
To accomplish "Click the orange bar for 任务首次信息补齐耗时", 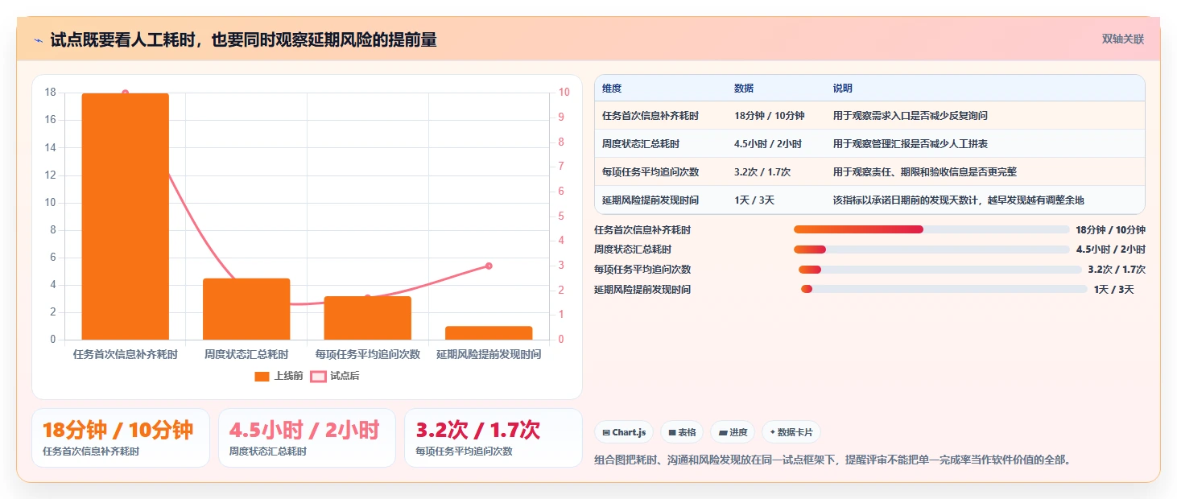I will click(x=125, y=217).
